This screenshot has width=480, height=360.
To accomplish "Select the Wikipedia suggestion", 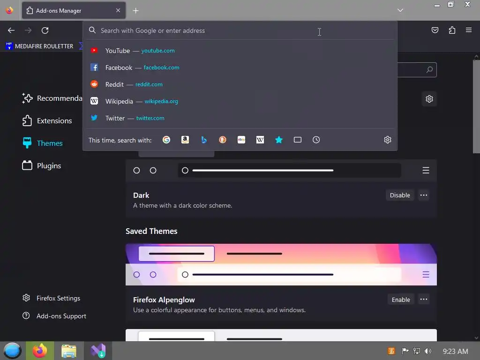I will (240, 101).
